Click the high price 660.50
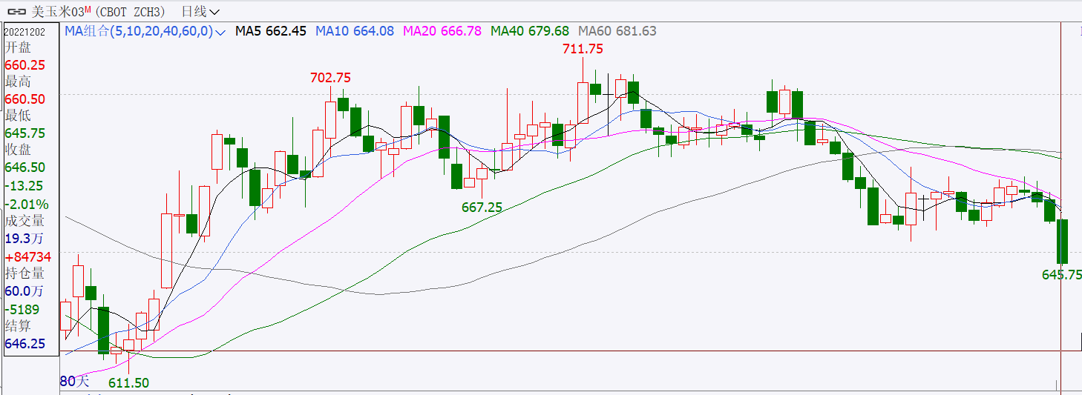The width and height of the screenshot is (1082, 395). pyautogui.click(x=25, y=99)
